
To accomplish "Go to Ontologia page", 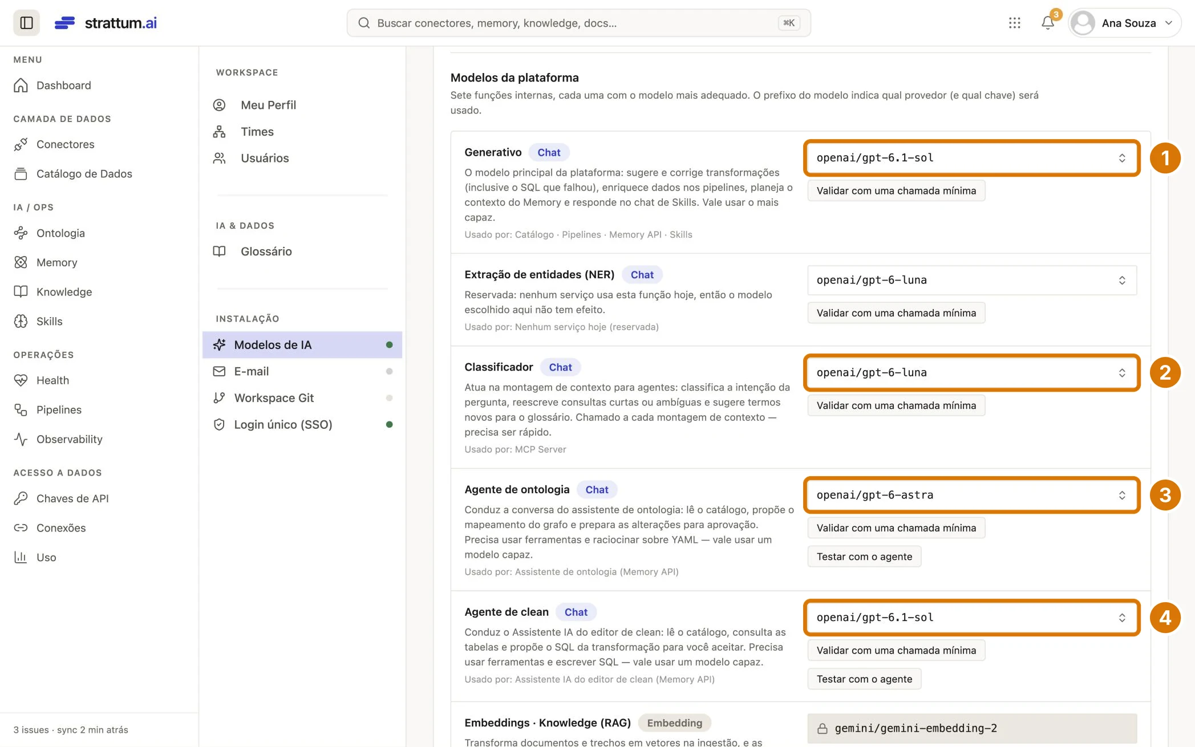I will click(x=60, y=233).
